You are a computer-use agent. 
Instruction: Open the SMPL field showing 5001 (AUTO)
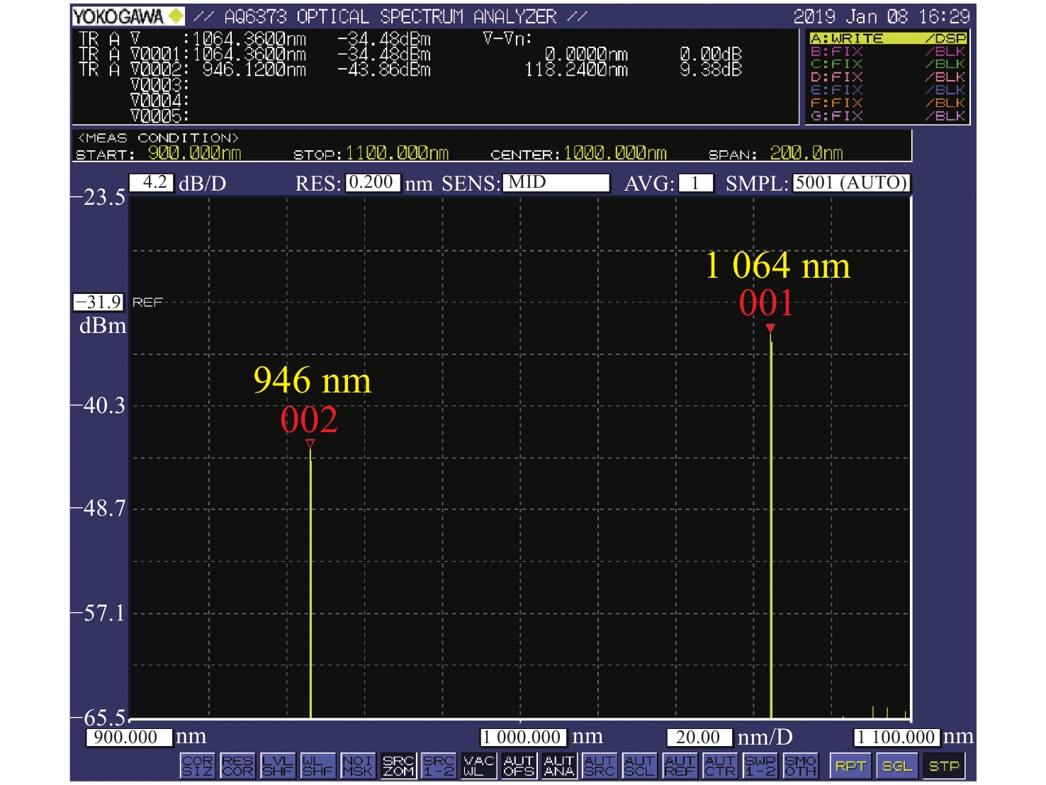[850, 183]
